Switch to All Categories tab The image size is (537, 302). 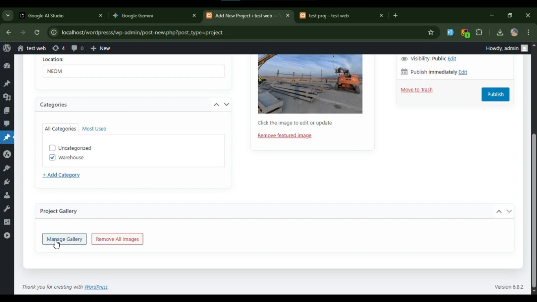60,129
